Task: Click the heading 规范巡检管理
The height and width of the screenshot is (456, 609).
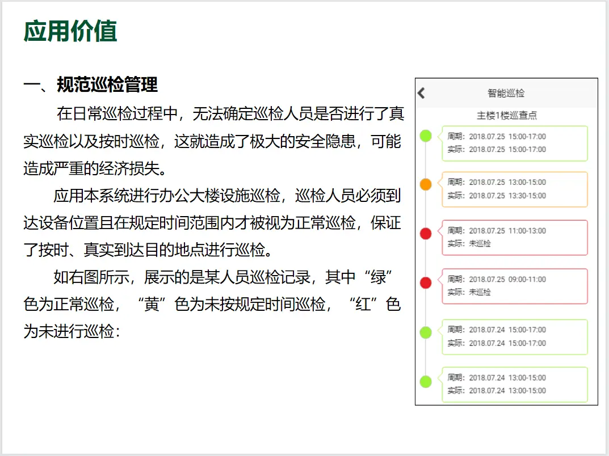Action: coord(107,84)
